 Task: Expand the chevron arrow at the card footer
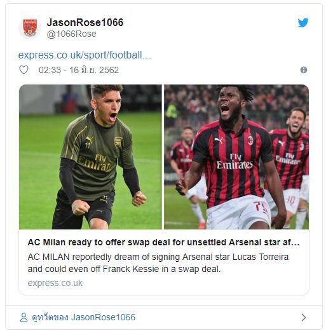pyautogui.click(x=304, y=318)
